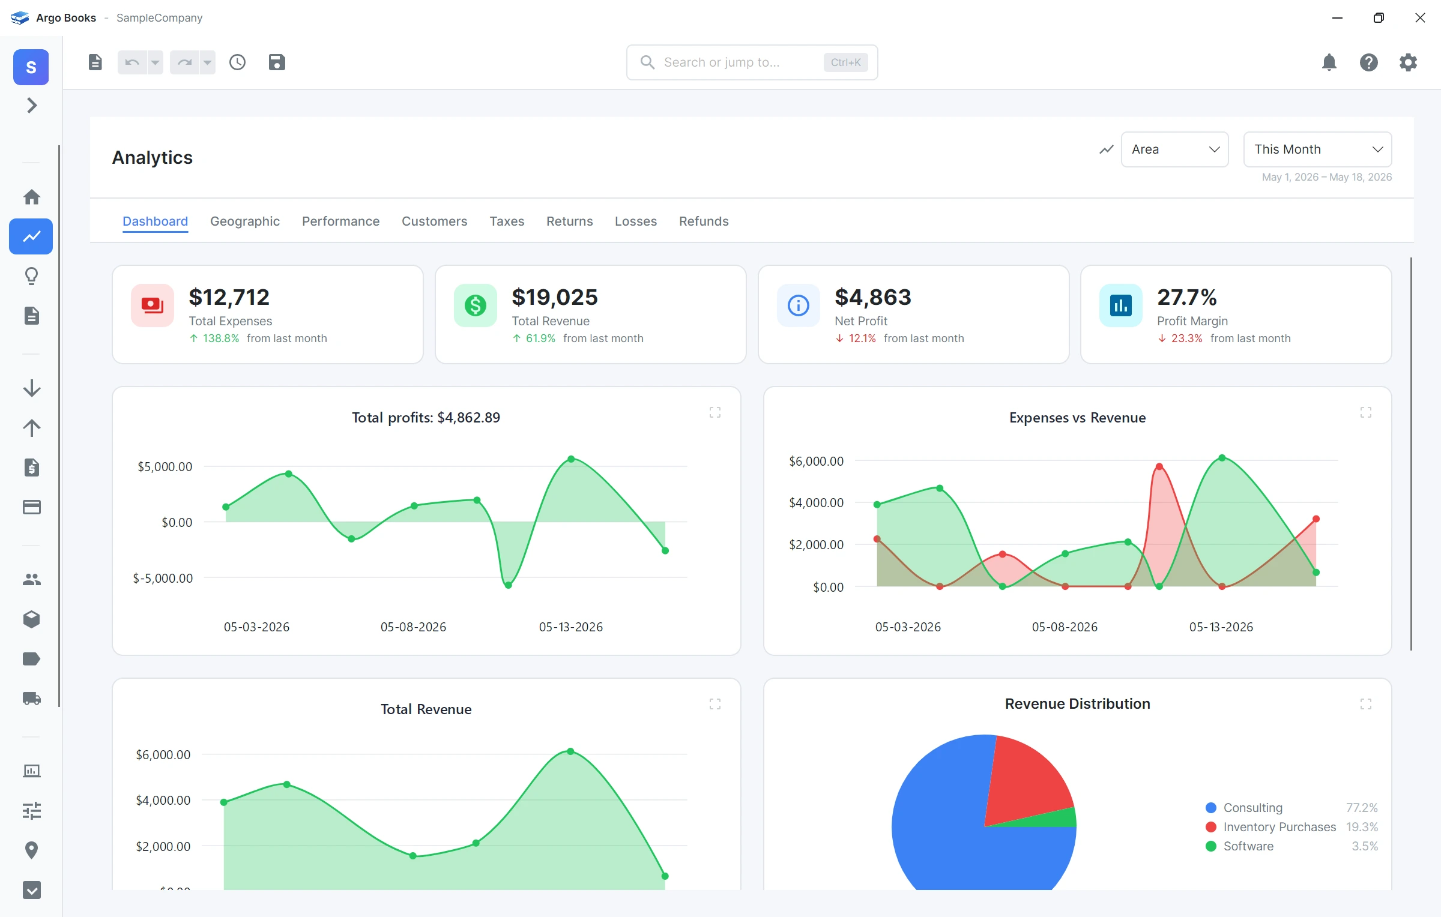Open the document reports icon in sidebar
Viewport: 1441px width, 917px height.
pos(31,316)
